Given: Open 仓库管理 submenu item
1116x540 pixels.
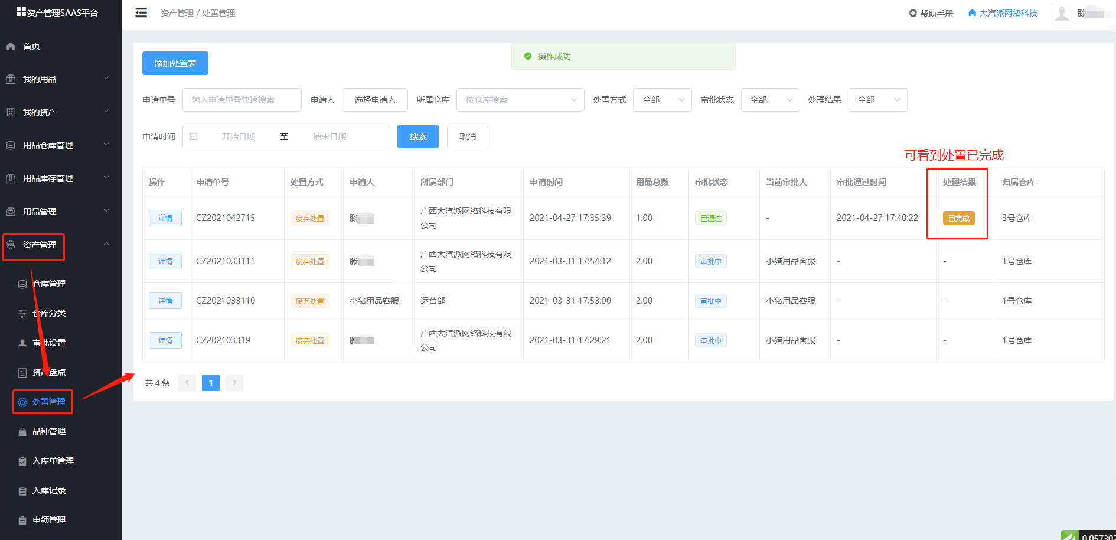Looking at the screenshot, I should tap(49, 284).
